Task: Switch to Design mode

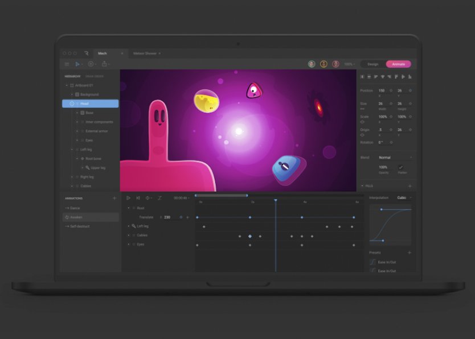Action: click(x=372, y=64)
